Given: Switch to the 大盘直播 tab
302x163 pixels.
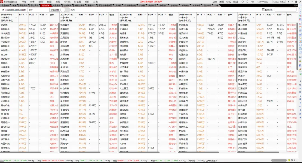Looking at the screenshot, I should pos(56,6).
